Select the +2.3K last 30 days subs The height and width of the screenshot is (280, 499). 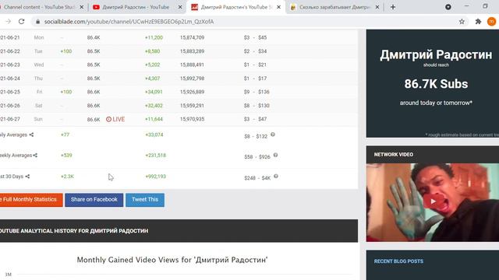point(67,177)
